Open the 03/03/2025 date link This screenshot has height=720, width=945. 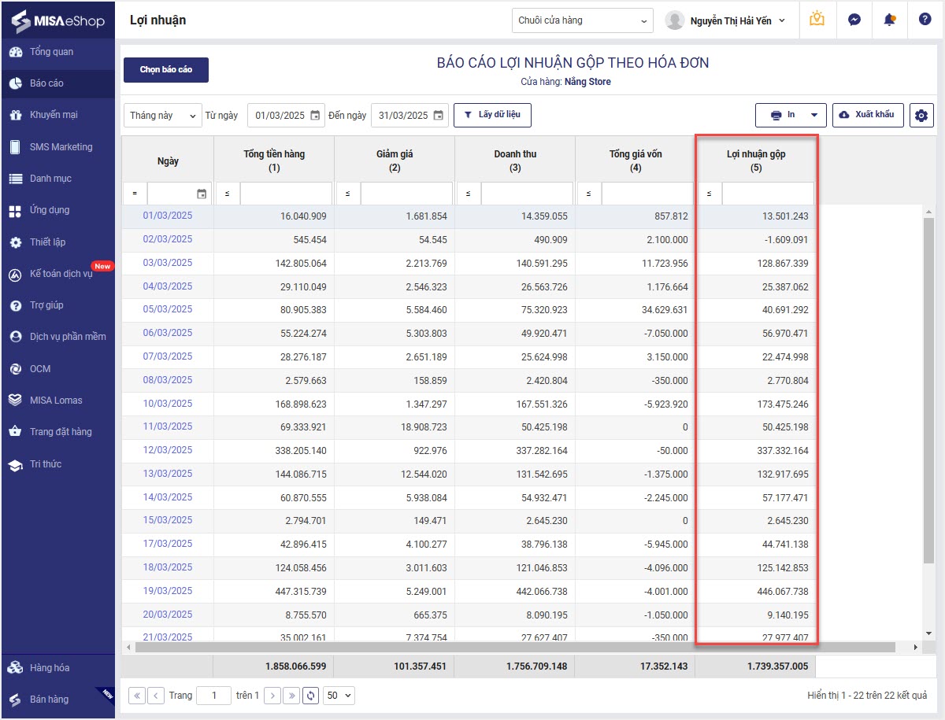point(167,263)
